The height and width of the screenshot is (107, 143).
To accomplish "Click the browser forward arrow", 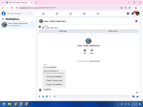I will [x=7, y=8].
